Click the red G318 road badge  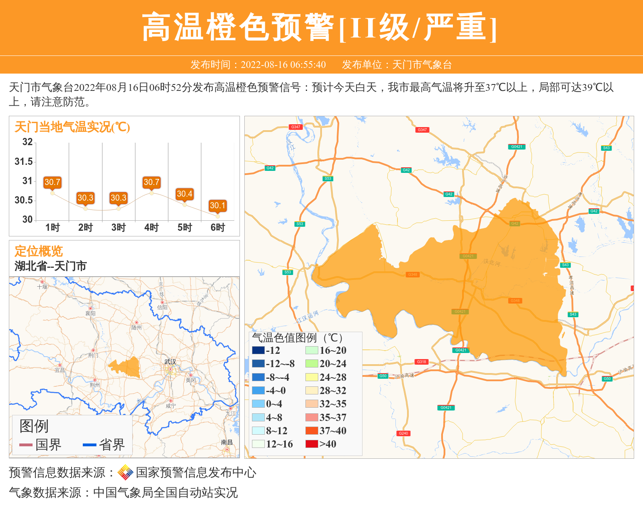pyautogui.click(x=421, y=361)
